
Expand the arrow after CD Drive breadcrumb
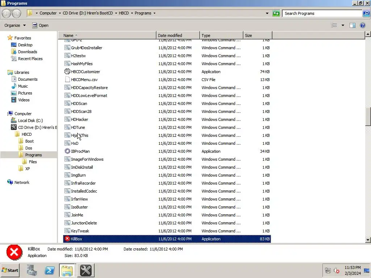116,13
